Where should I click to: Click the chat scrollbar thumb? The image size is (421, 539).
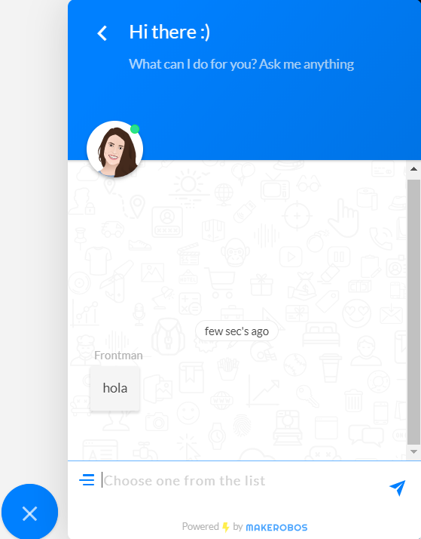point(413,312)
